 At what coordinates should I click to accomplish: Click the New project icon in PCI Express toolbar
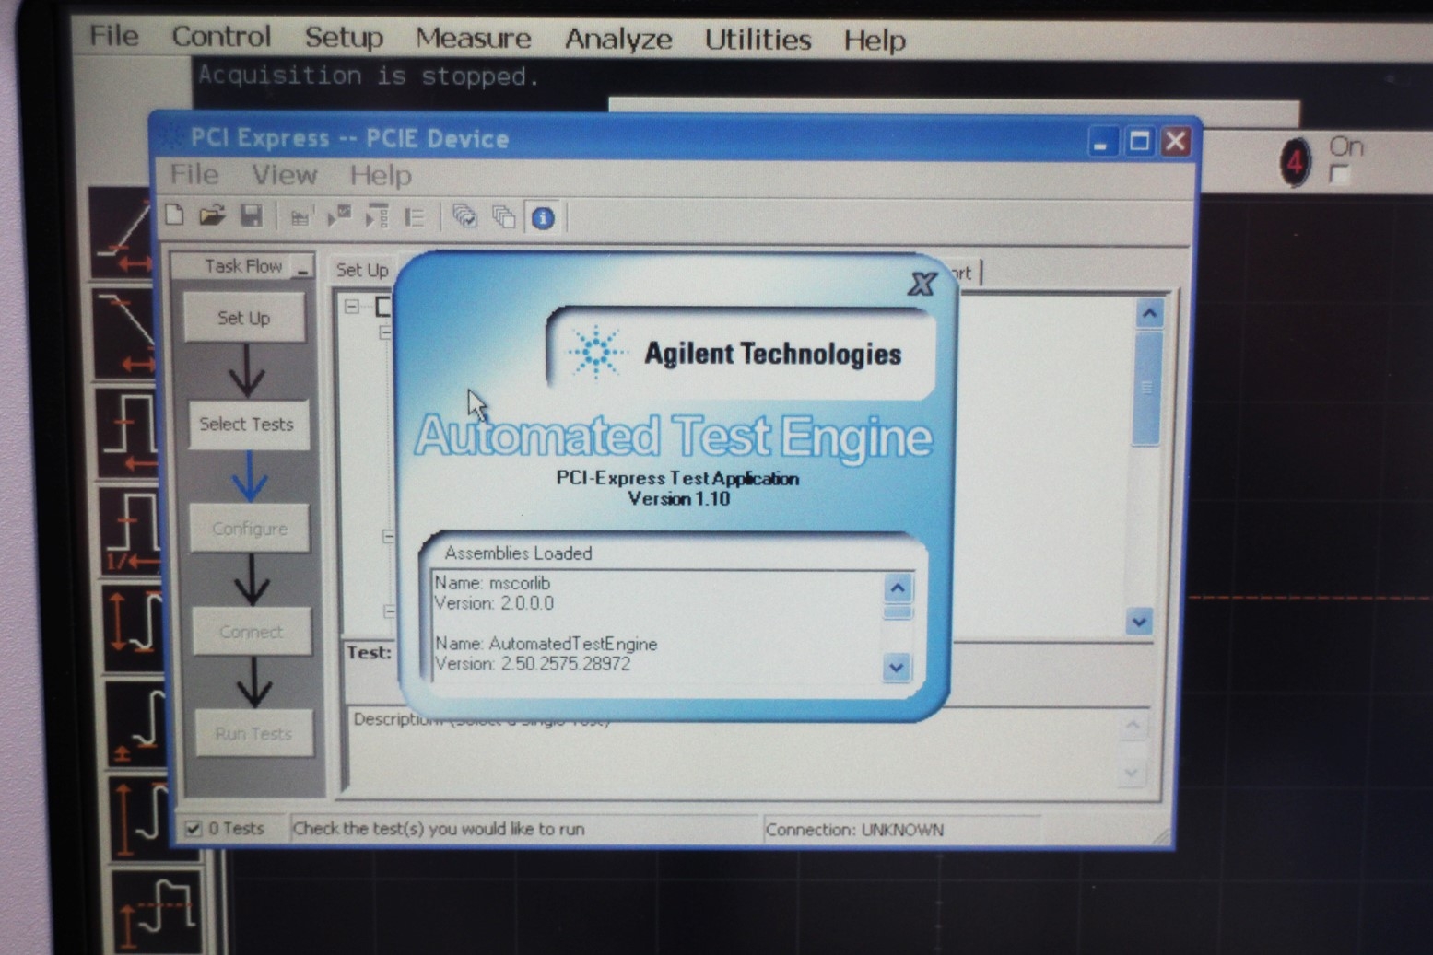click(x=174, y=215)
